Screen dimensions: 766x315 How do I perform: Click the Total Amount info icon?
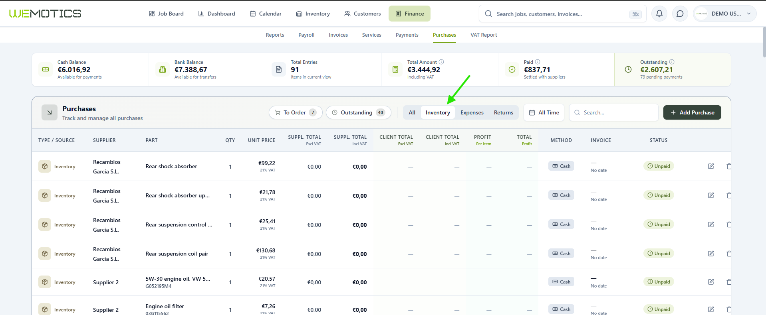tap(441, 62)
